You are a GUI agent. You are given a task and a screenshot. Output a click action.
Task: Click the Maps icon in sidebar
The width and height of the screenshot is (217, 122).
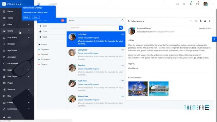click(x=4, y=70)
